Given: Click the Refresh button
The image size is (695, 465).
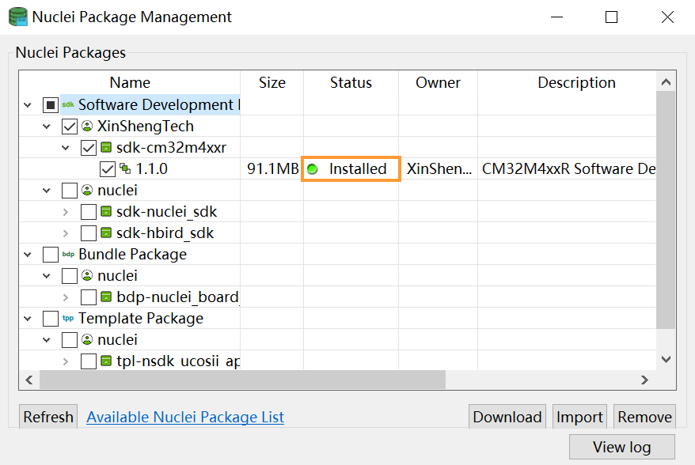Looking at the screenshot, I should [48, 417].
